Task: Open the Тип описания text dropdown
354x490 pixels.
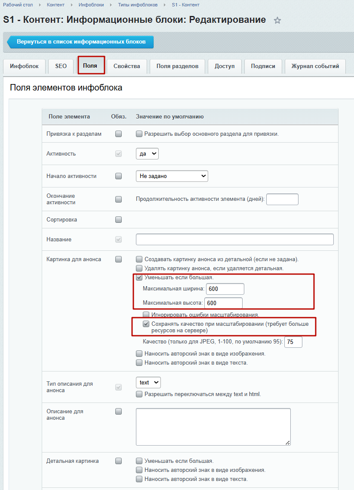Action: (148, 382)
